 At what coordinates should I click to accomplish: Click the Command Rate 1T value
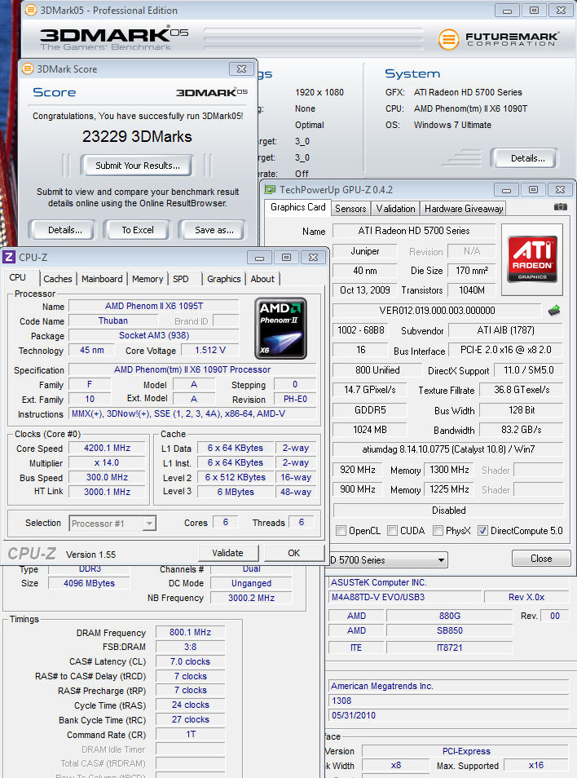point(190,734)
